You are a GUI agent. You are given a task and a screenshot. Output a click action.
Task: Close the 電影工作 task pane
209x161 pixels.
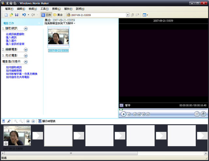tap(39, 23)
